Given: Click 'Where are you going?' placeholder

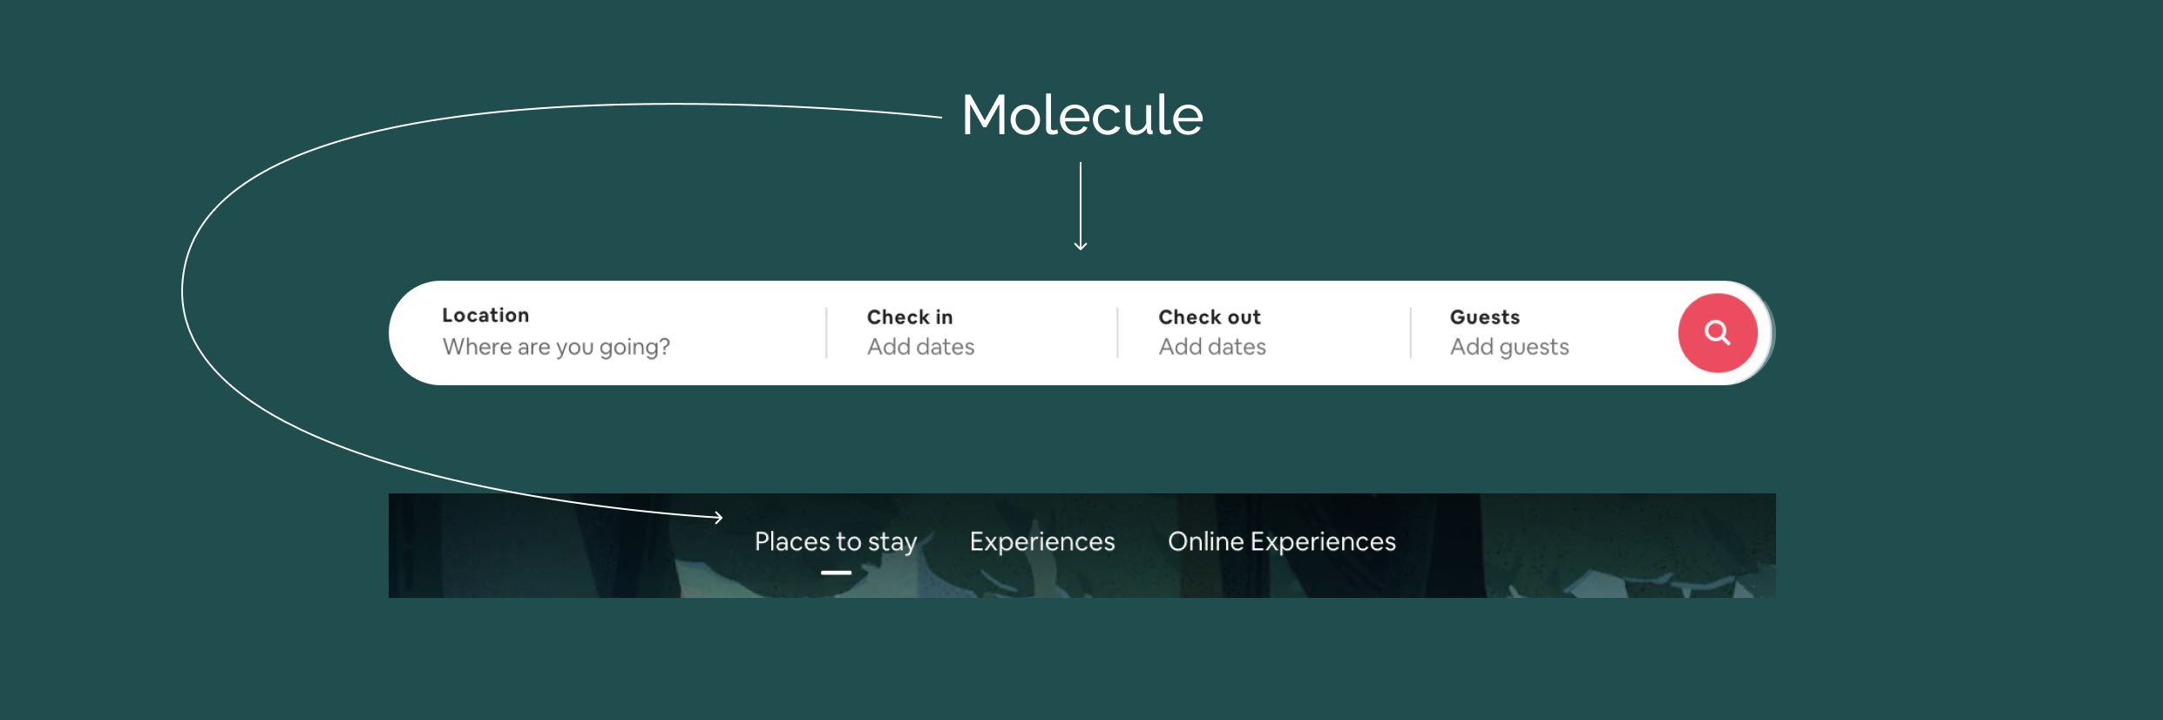Looking at the screenshot, I should coord(556,347).
